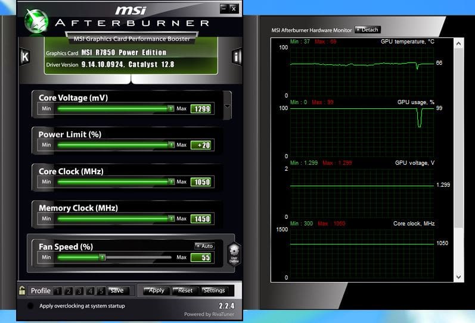Open the fan User Define gear
The height and width of the screenshot is (323, 475).
pyautogui.click(x=234, y=254)
